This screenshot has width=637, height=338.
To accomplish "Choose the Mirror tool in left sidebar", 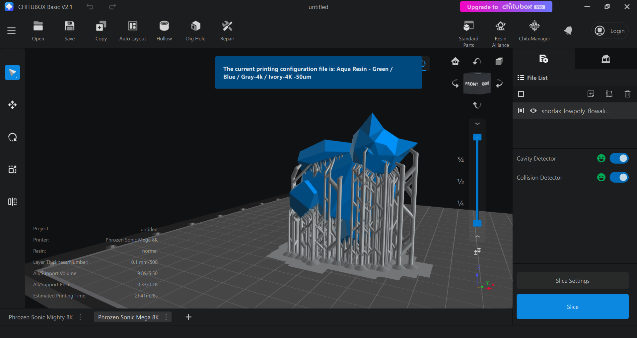I will click(x=12, y=202).
